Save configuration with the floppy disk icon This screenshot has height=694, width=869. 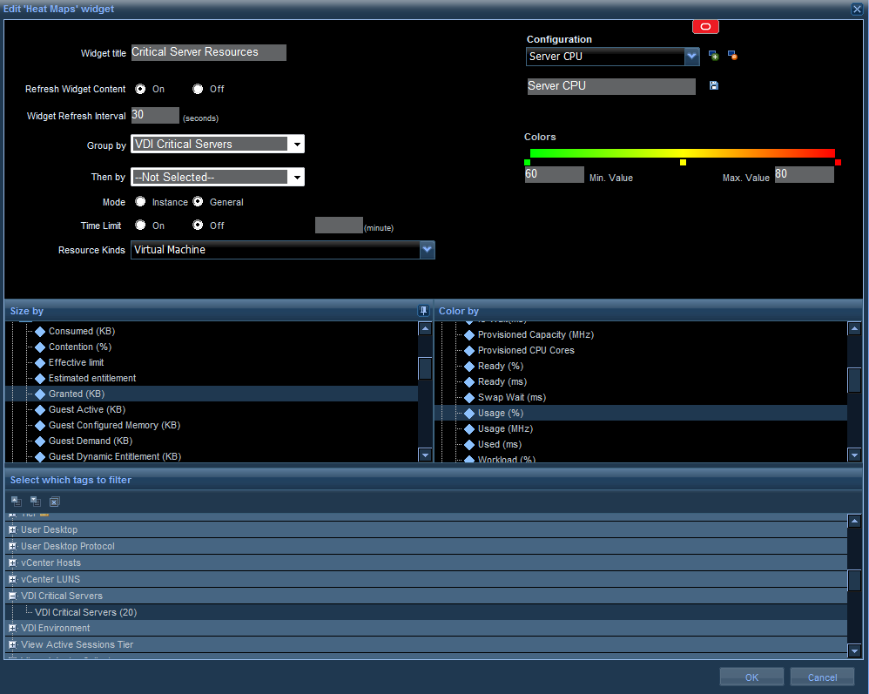click(x=714, y=86)
